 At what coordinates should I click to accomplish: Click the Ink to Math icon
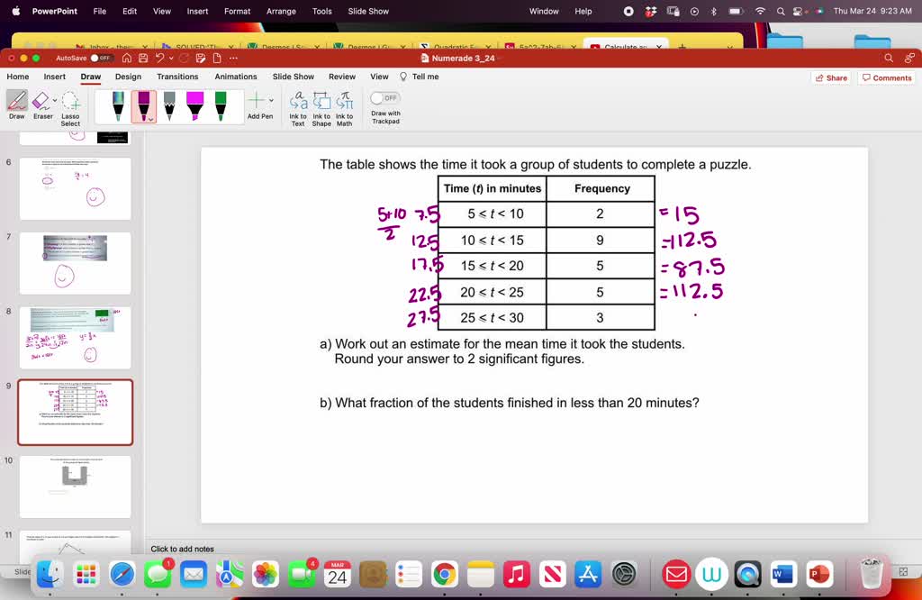(345, 107)
